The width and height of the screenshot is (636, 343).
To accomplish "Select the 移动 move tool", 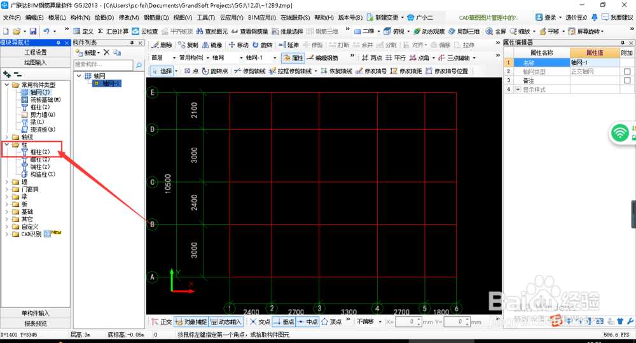I will click(238, 45).
